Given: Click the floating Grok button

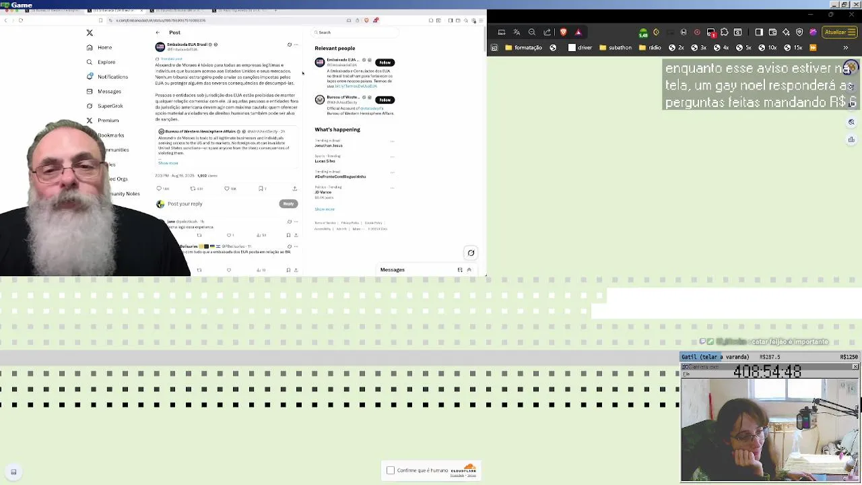Looking at the screenshot, I should (x=471, y=253).
